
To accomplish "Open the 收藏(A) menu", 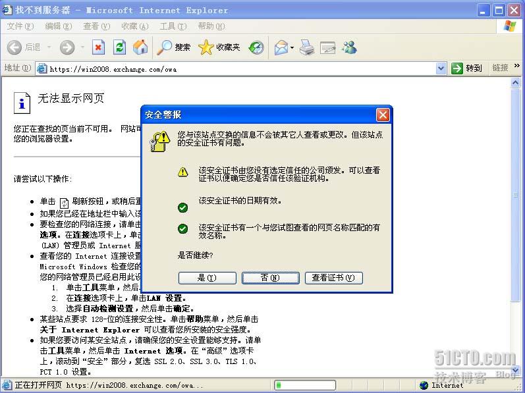I will 134,26.
